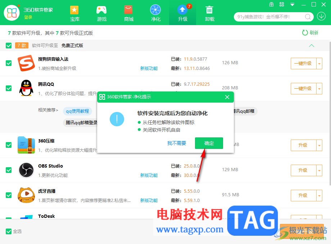331x244 pixels.
Task: Open the main menu triangle in title bar
Action: click(292, 4)
